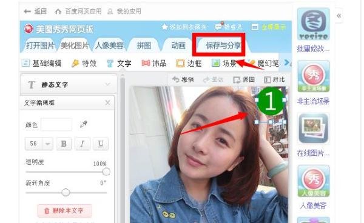Expand the 静态文字 panel chevron
364x223 pixels.
107,84
